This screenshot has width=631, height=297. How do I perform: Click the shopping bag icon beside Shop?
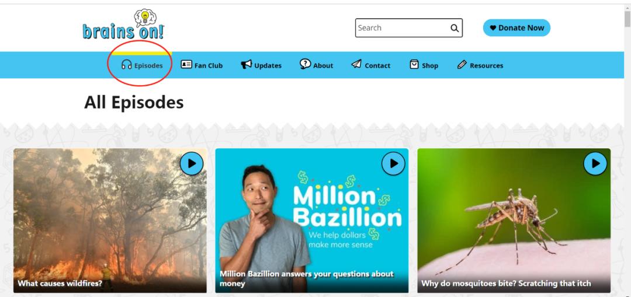pos(414,64)
